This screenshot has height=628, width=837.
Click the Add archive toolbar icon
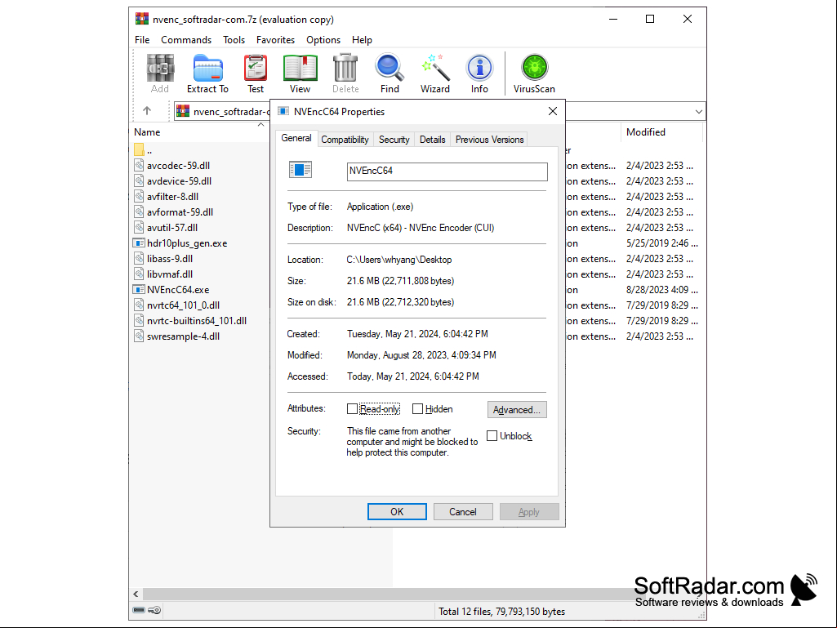159,73
